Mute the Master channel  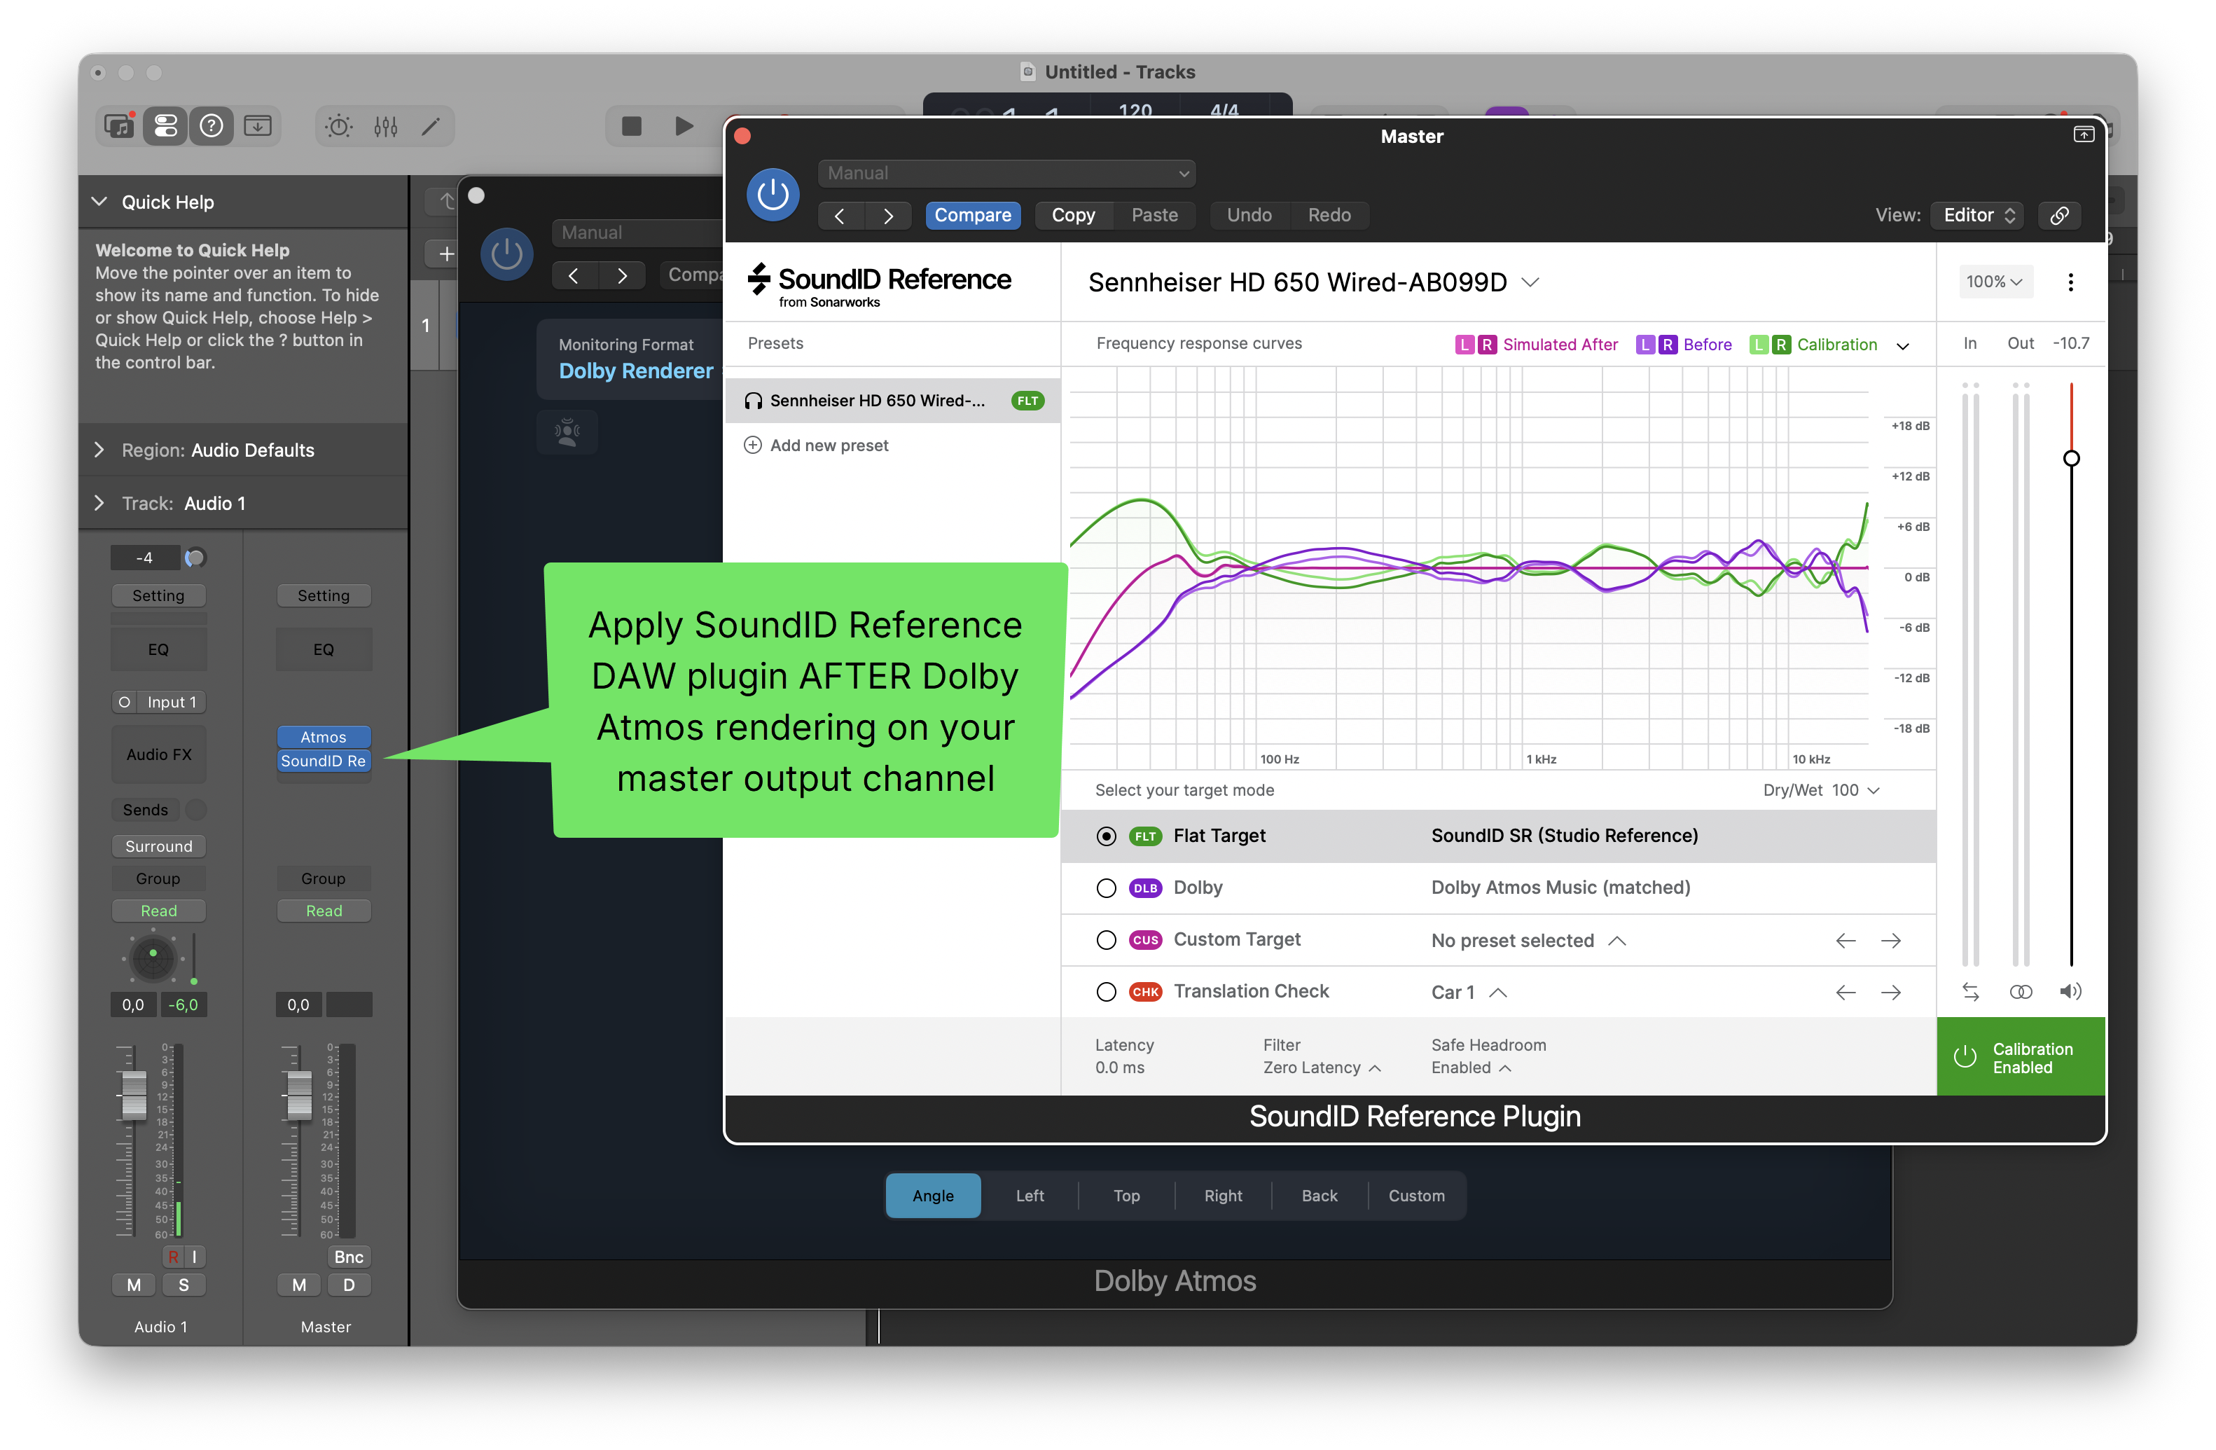pos(299,1285)
